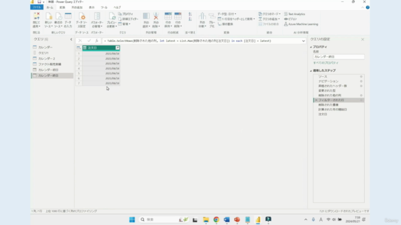Switch to the ヘルプ tab
Screen dimensions: 401x225
117,7
